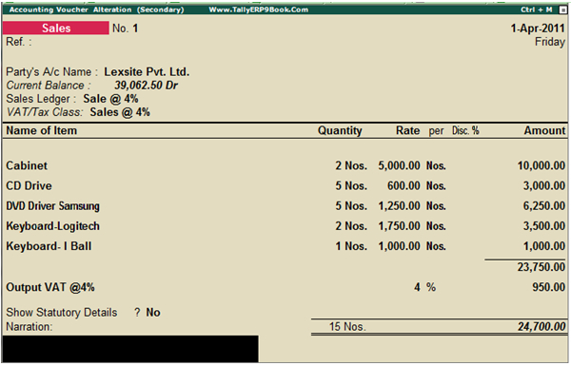Click the 4 % VAT rate value
The image size is (571, 366).
coord(425,287)
